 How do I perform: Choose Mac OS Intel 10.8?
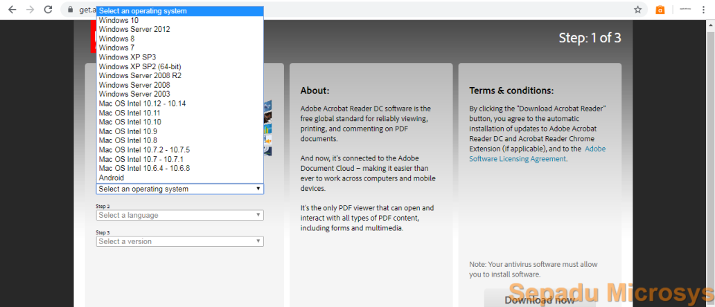[179, 140]
